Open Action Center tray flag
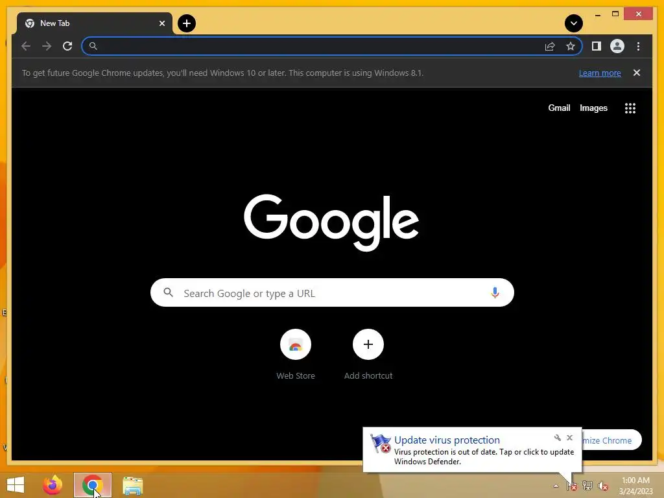Image resolution: width=664 pixels, height=498 pixels. coord(572,486)
